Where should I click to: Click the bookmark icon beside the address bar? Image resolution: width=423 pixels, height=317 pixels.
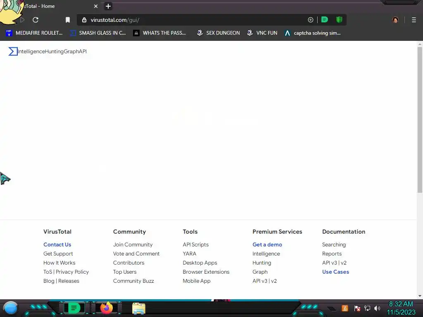68,20
